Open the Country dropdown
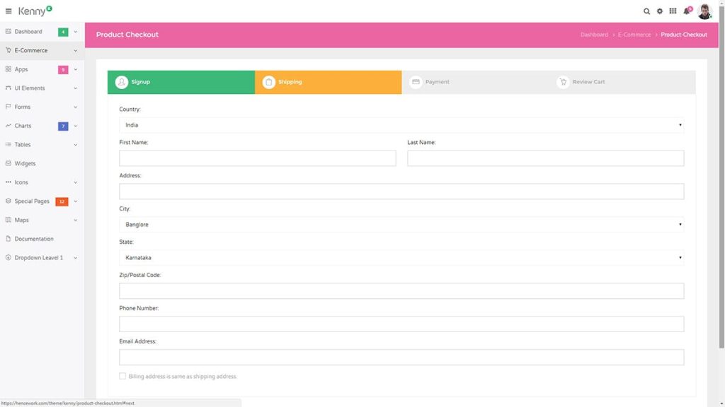The image size is (725, 407). tap(401, 125)
